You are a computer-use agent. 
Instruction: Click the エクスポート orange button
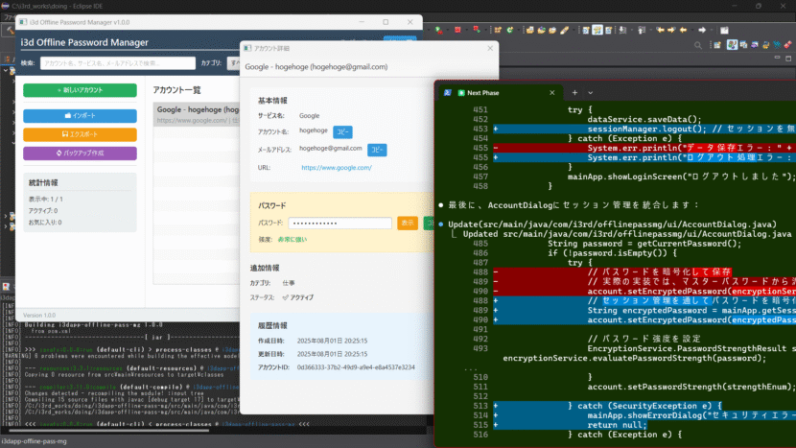click(x=80, y=134)
